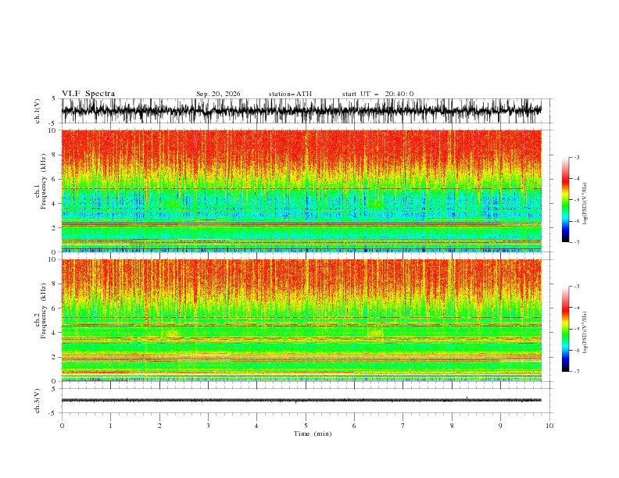Image resolution: width=619 pixels, height=478 pixels.
Task: Click the 2 minute tick on time axis
Action: [x=159, y=426]
